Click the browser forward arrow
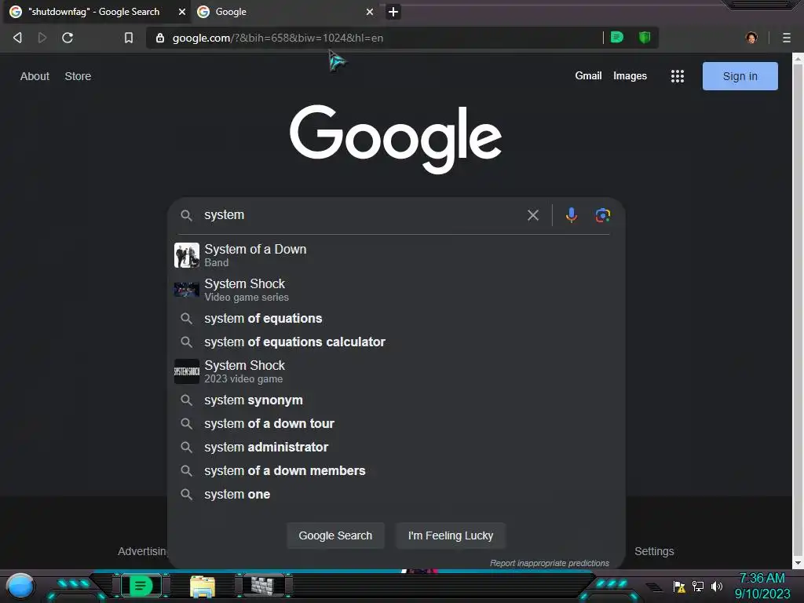Viewport: 804px width, 603px height. point(42,38)
